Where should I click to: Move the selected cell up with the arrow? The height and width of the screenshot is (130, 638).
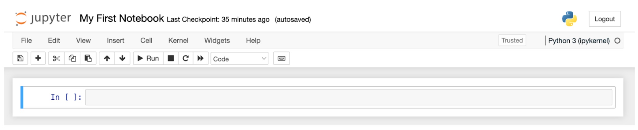107,58
